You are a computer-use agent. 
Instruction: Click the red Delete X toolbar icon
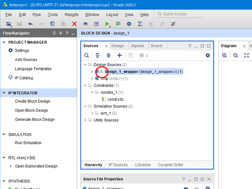pyautogui.click(x=74, y=24)
